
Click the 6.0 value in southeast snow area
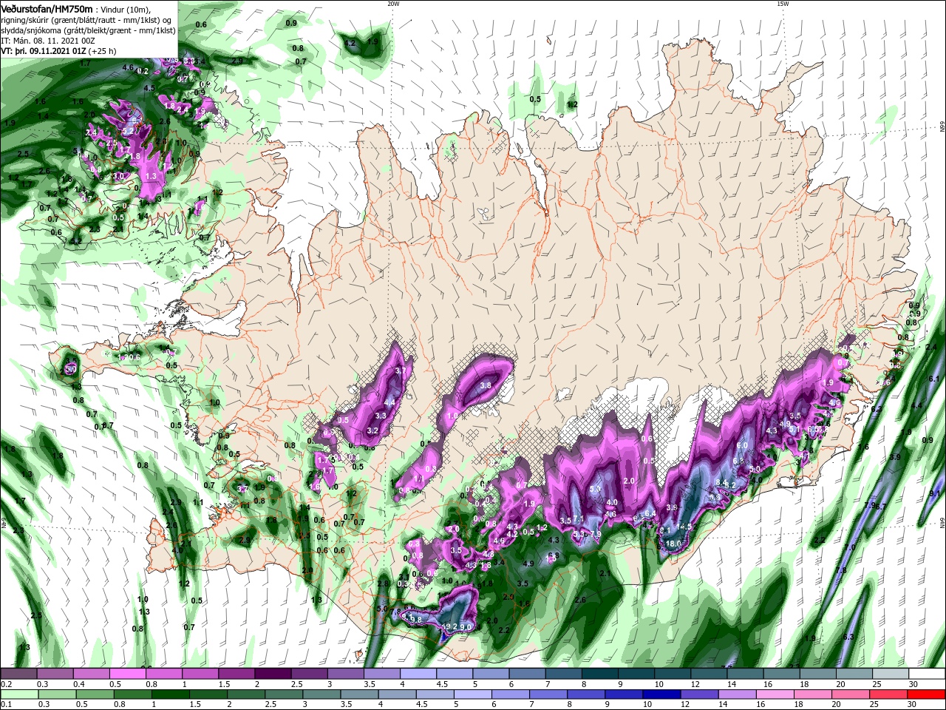pyautogui.click(x=742, y=445)
